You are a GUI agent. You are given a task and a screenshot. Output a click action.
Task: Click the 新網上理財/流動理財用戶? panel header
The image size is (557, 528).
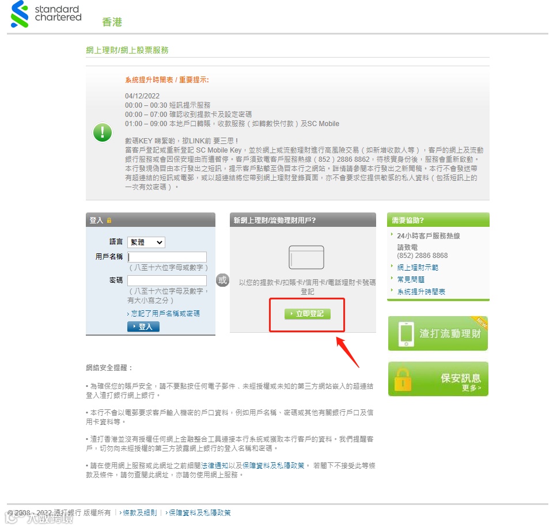(302, 220)
